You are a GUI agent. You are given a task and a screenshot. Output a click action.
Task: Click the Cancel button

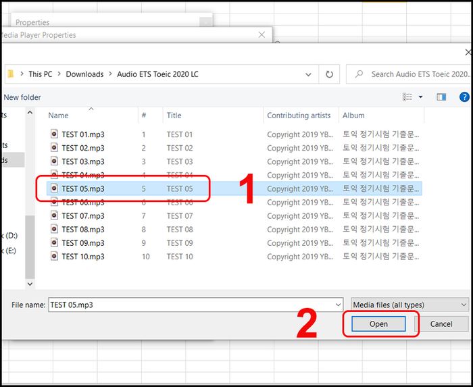pos(441,324)
